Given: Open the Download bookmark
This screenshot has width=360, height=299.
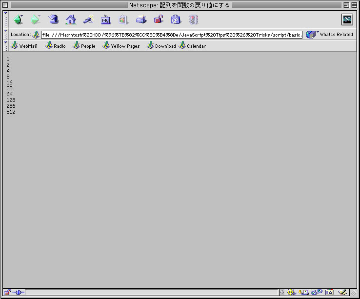Looking at the screenshot, I should pyautogui.click(x=161, y=46).
